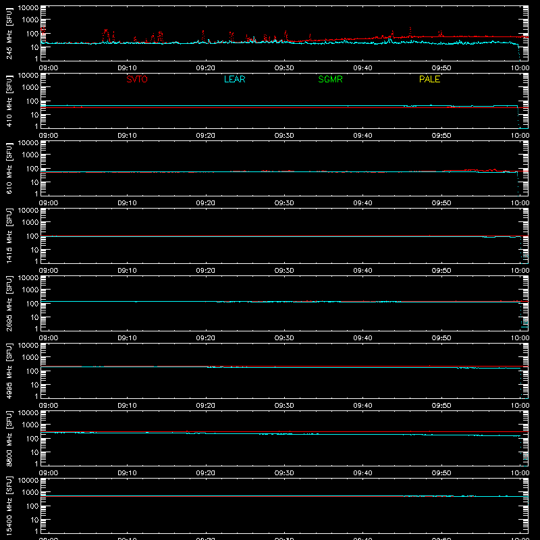The image size is (540, 540).
Task: Click 09:10 time label below 610 MHz plot
Action: (x=127, y=203)
